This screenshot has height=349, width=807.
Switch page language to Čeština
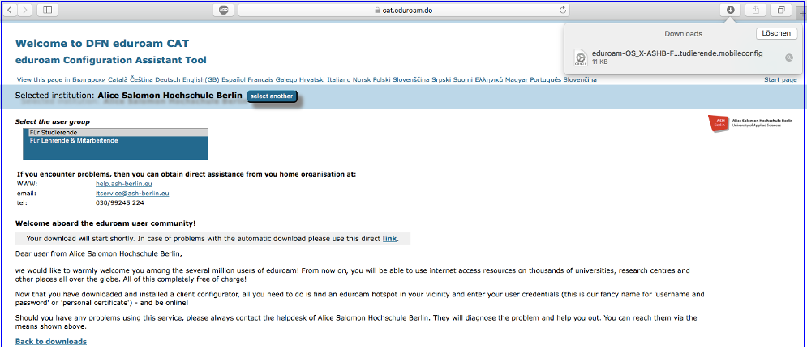coord(141,79)
